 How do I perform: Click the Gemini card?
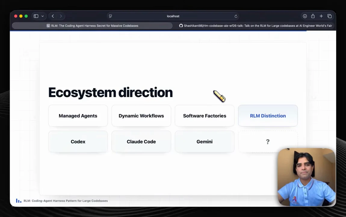pyautogui.click(x=205, y=142)
